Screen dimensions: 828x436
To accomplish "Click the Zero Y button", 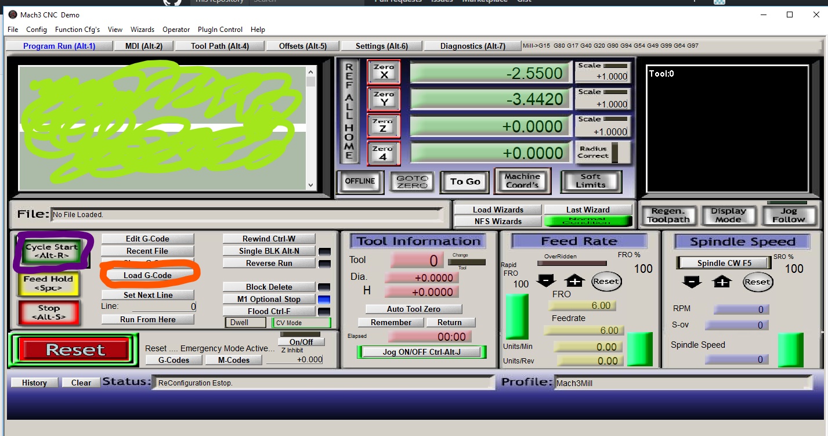I will (384, 99).
